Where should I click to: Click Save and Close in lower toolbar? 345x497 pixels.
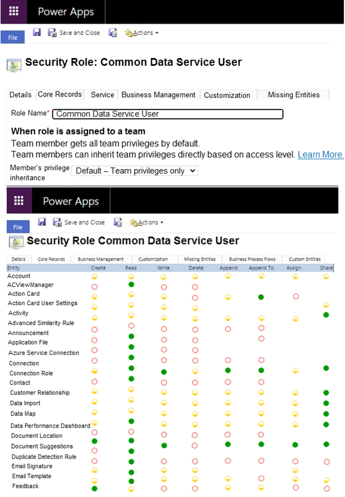point(79,222)
